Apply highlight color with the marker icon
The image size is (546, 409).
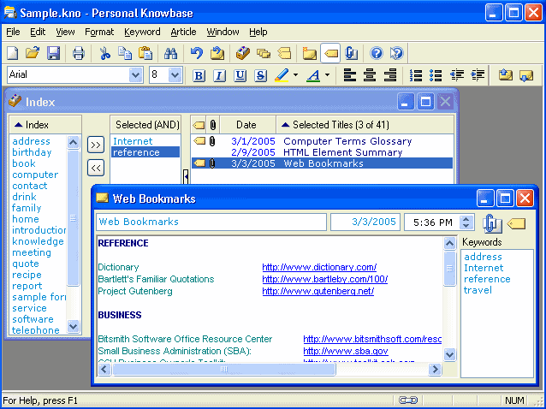[x=282, y=75]
